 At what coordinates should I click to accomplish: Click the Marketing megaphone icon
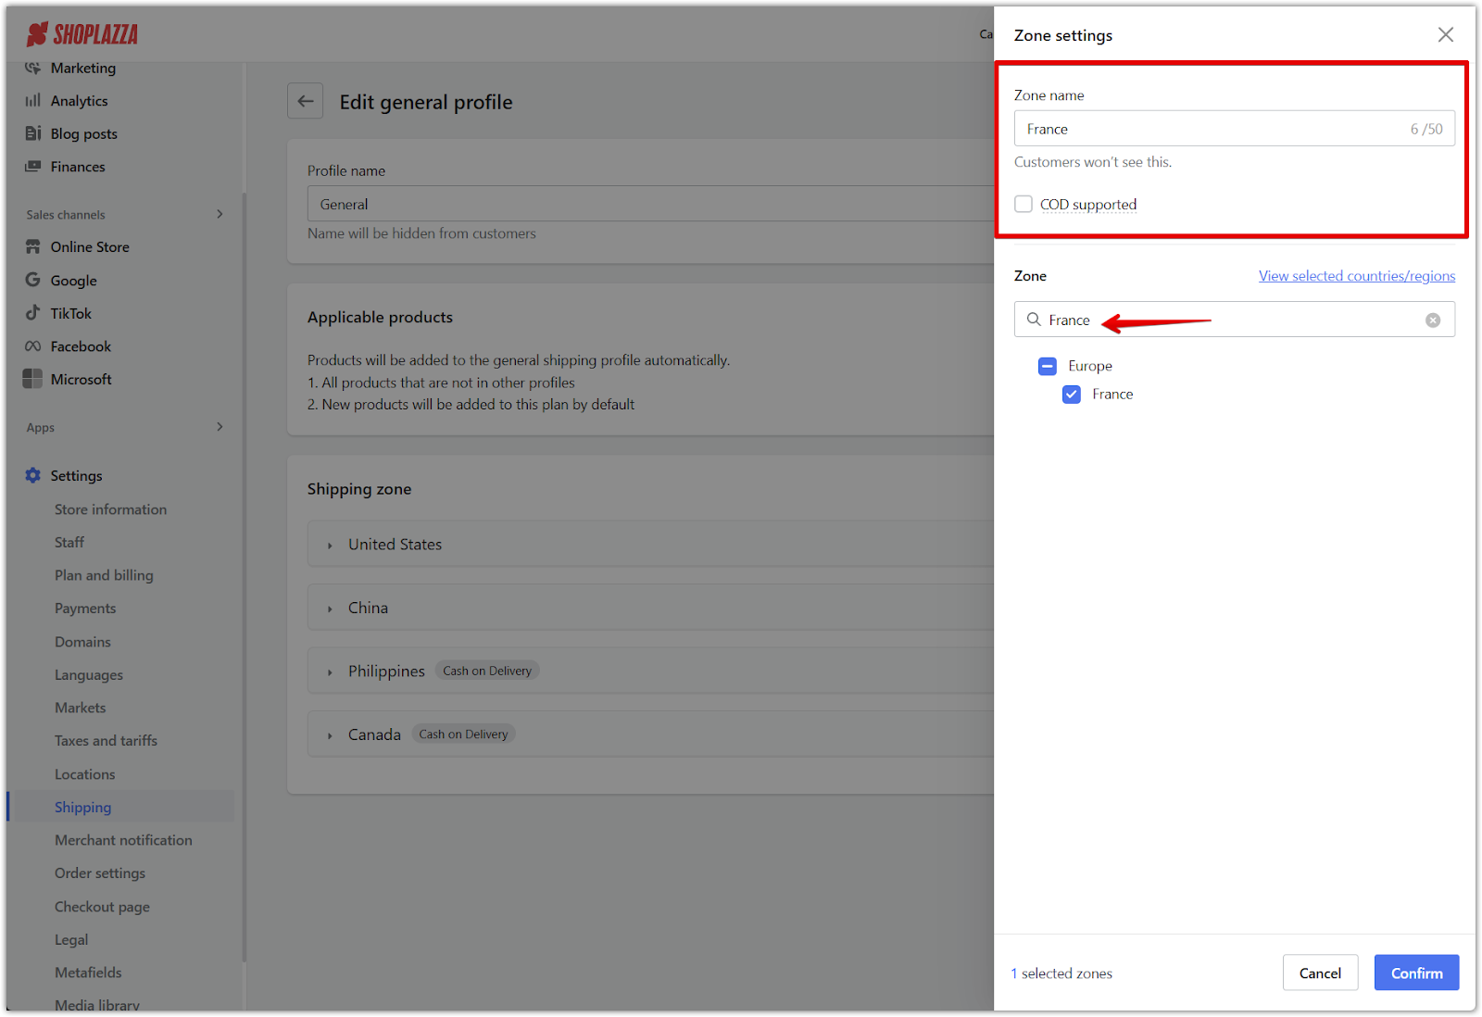[33, 68]
